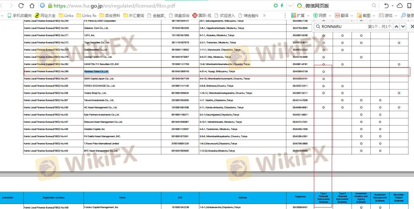Open the 外汇查询 bookmark folder

(x=134, y=15)
